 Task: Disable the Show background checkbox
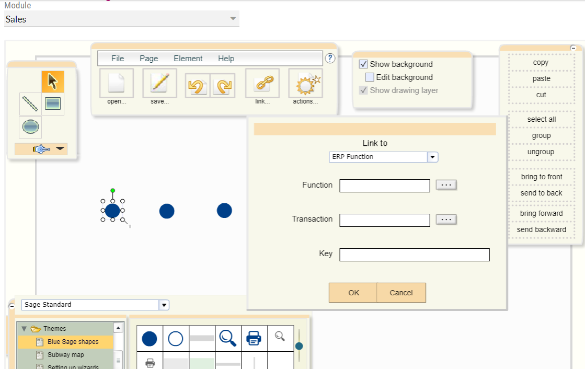click(363, 64)
